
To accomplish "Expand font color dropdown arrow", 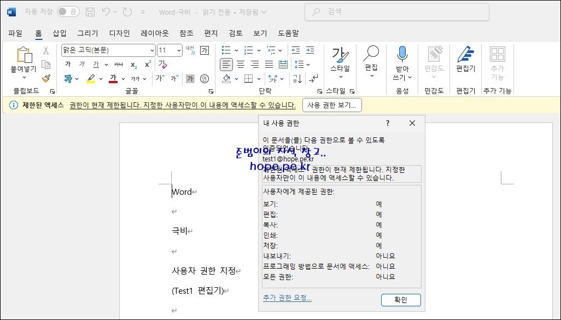I will (123, 79).
